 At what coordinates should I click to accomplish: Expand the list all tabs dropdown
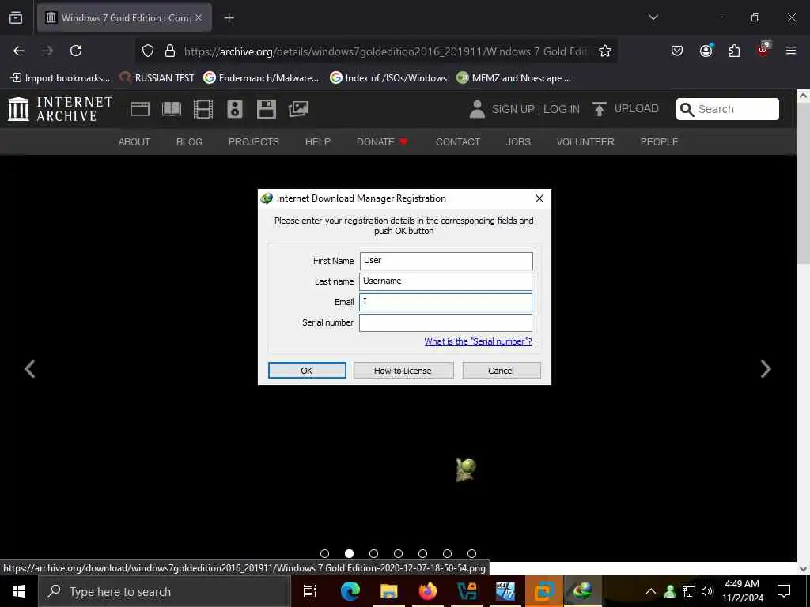[653, 17]
